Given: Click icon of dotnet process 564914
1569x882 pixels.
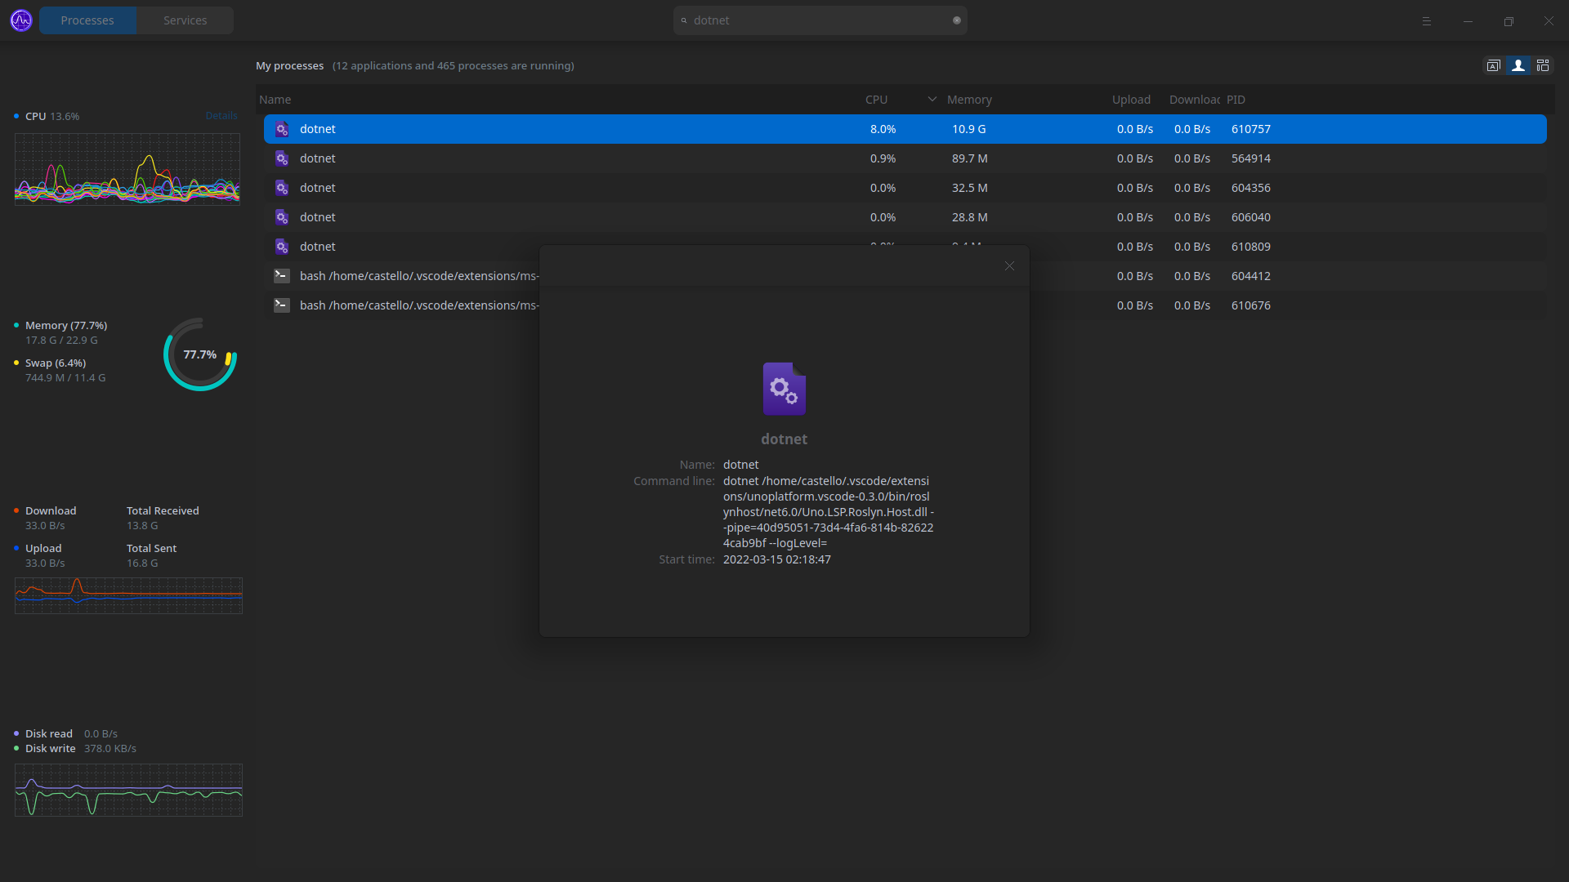Looking at the screenshot, I should click(282, 158).
